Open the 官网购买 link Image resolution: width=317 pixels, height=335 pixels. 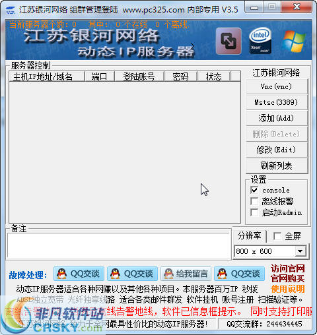pyautogui.click(x=288, y=279)
